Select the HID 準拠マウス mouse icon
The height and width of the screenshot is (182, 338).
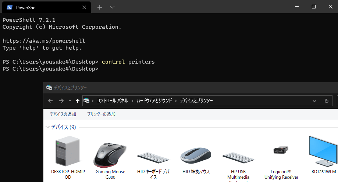[196, 156]
